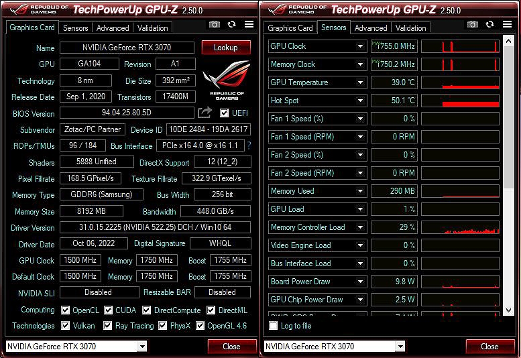Viewport: 521px width, 358px height.
Task: Open the GPU Clock sensor dropdown
Action: coord(360,46)
